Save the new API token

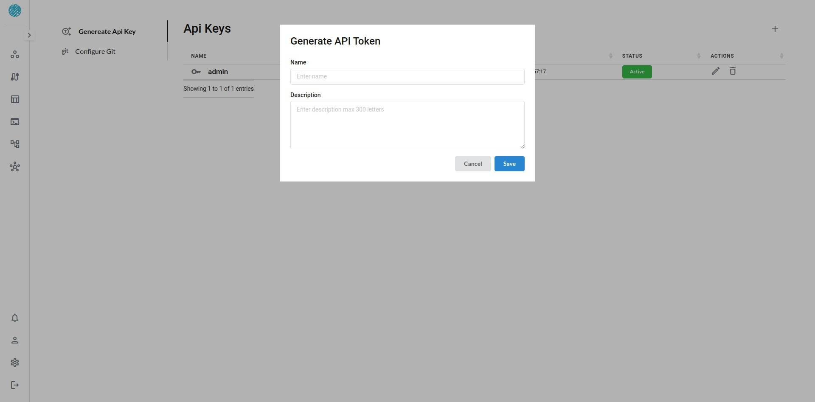coord(509,164)
